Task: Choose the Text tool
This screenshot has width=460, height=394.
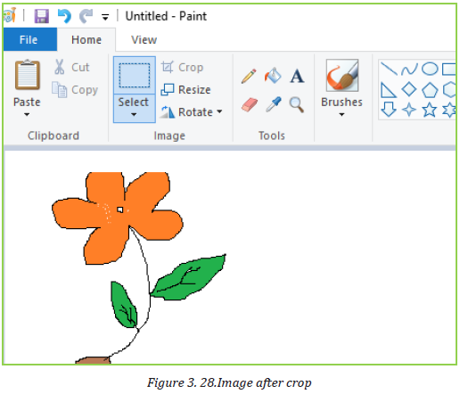Action: tap(297, 76)
